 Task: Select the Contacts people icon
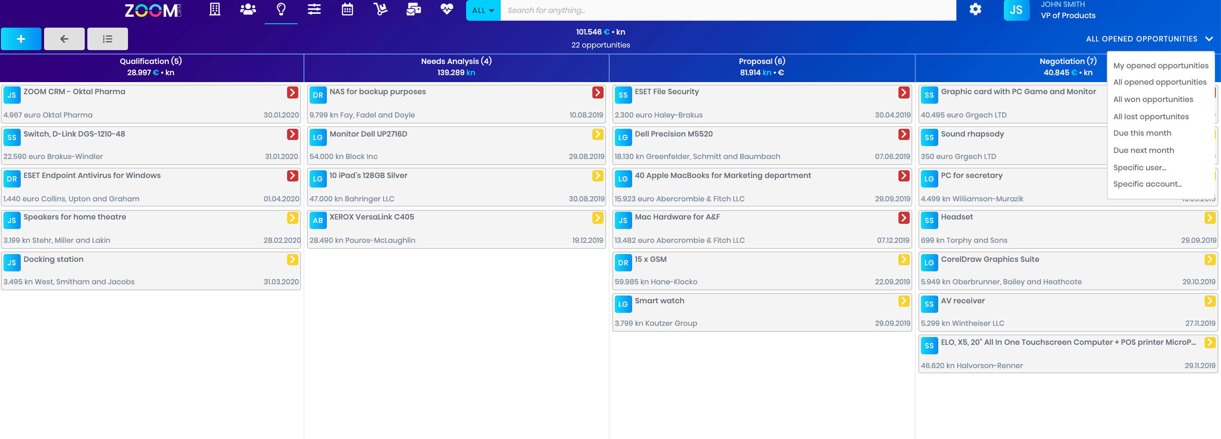click(x=247, y=10)
